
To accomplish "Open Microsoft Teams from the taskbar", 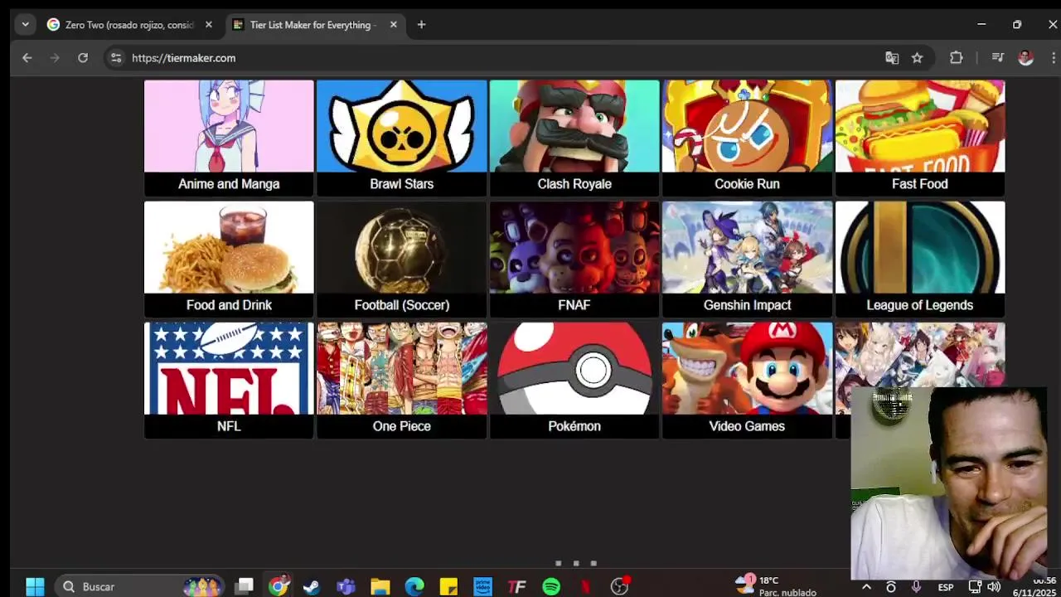I will point(346,587).
